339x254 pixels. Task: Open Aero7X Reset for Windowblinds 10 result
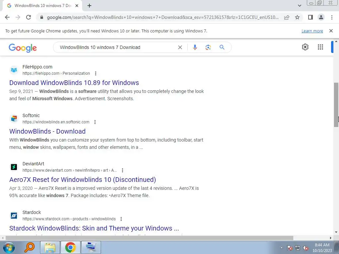(82, 180)
